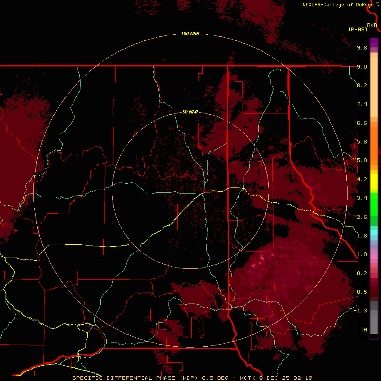Screen dimensions: 381x381
Task: Click the 5.8 value on color scale
Action: [362, 142]
